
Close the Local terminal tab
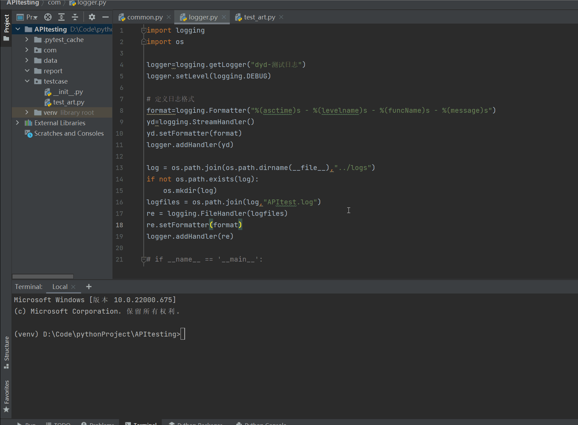pos(73,287)
